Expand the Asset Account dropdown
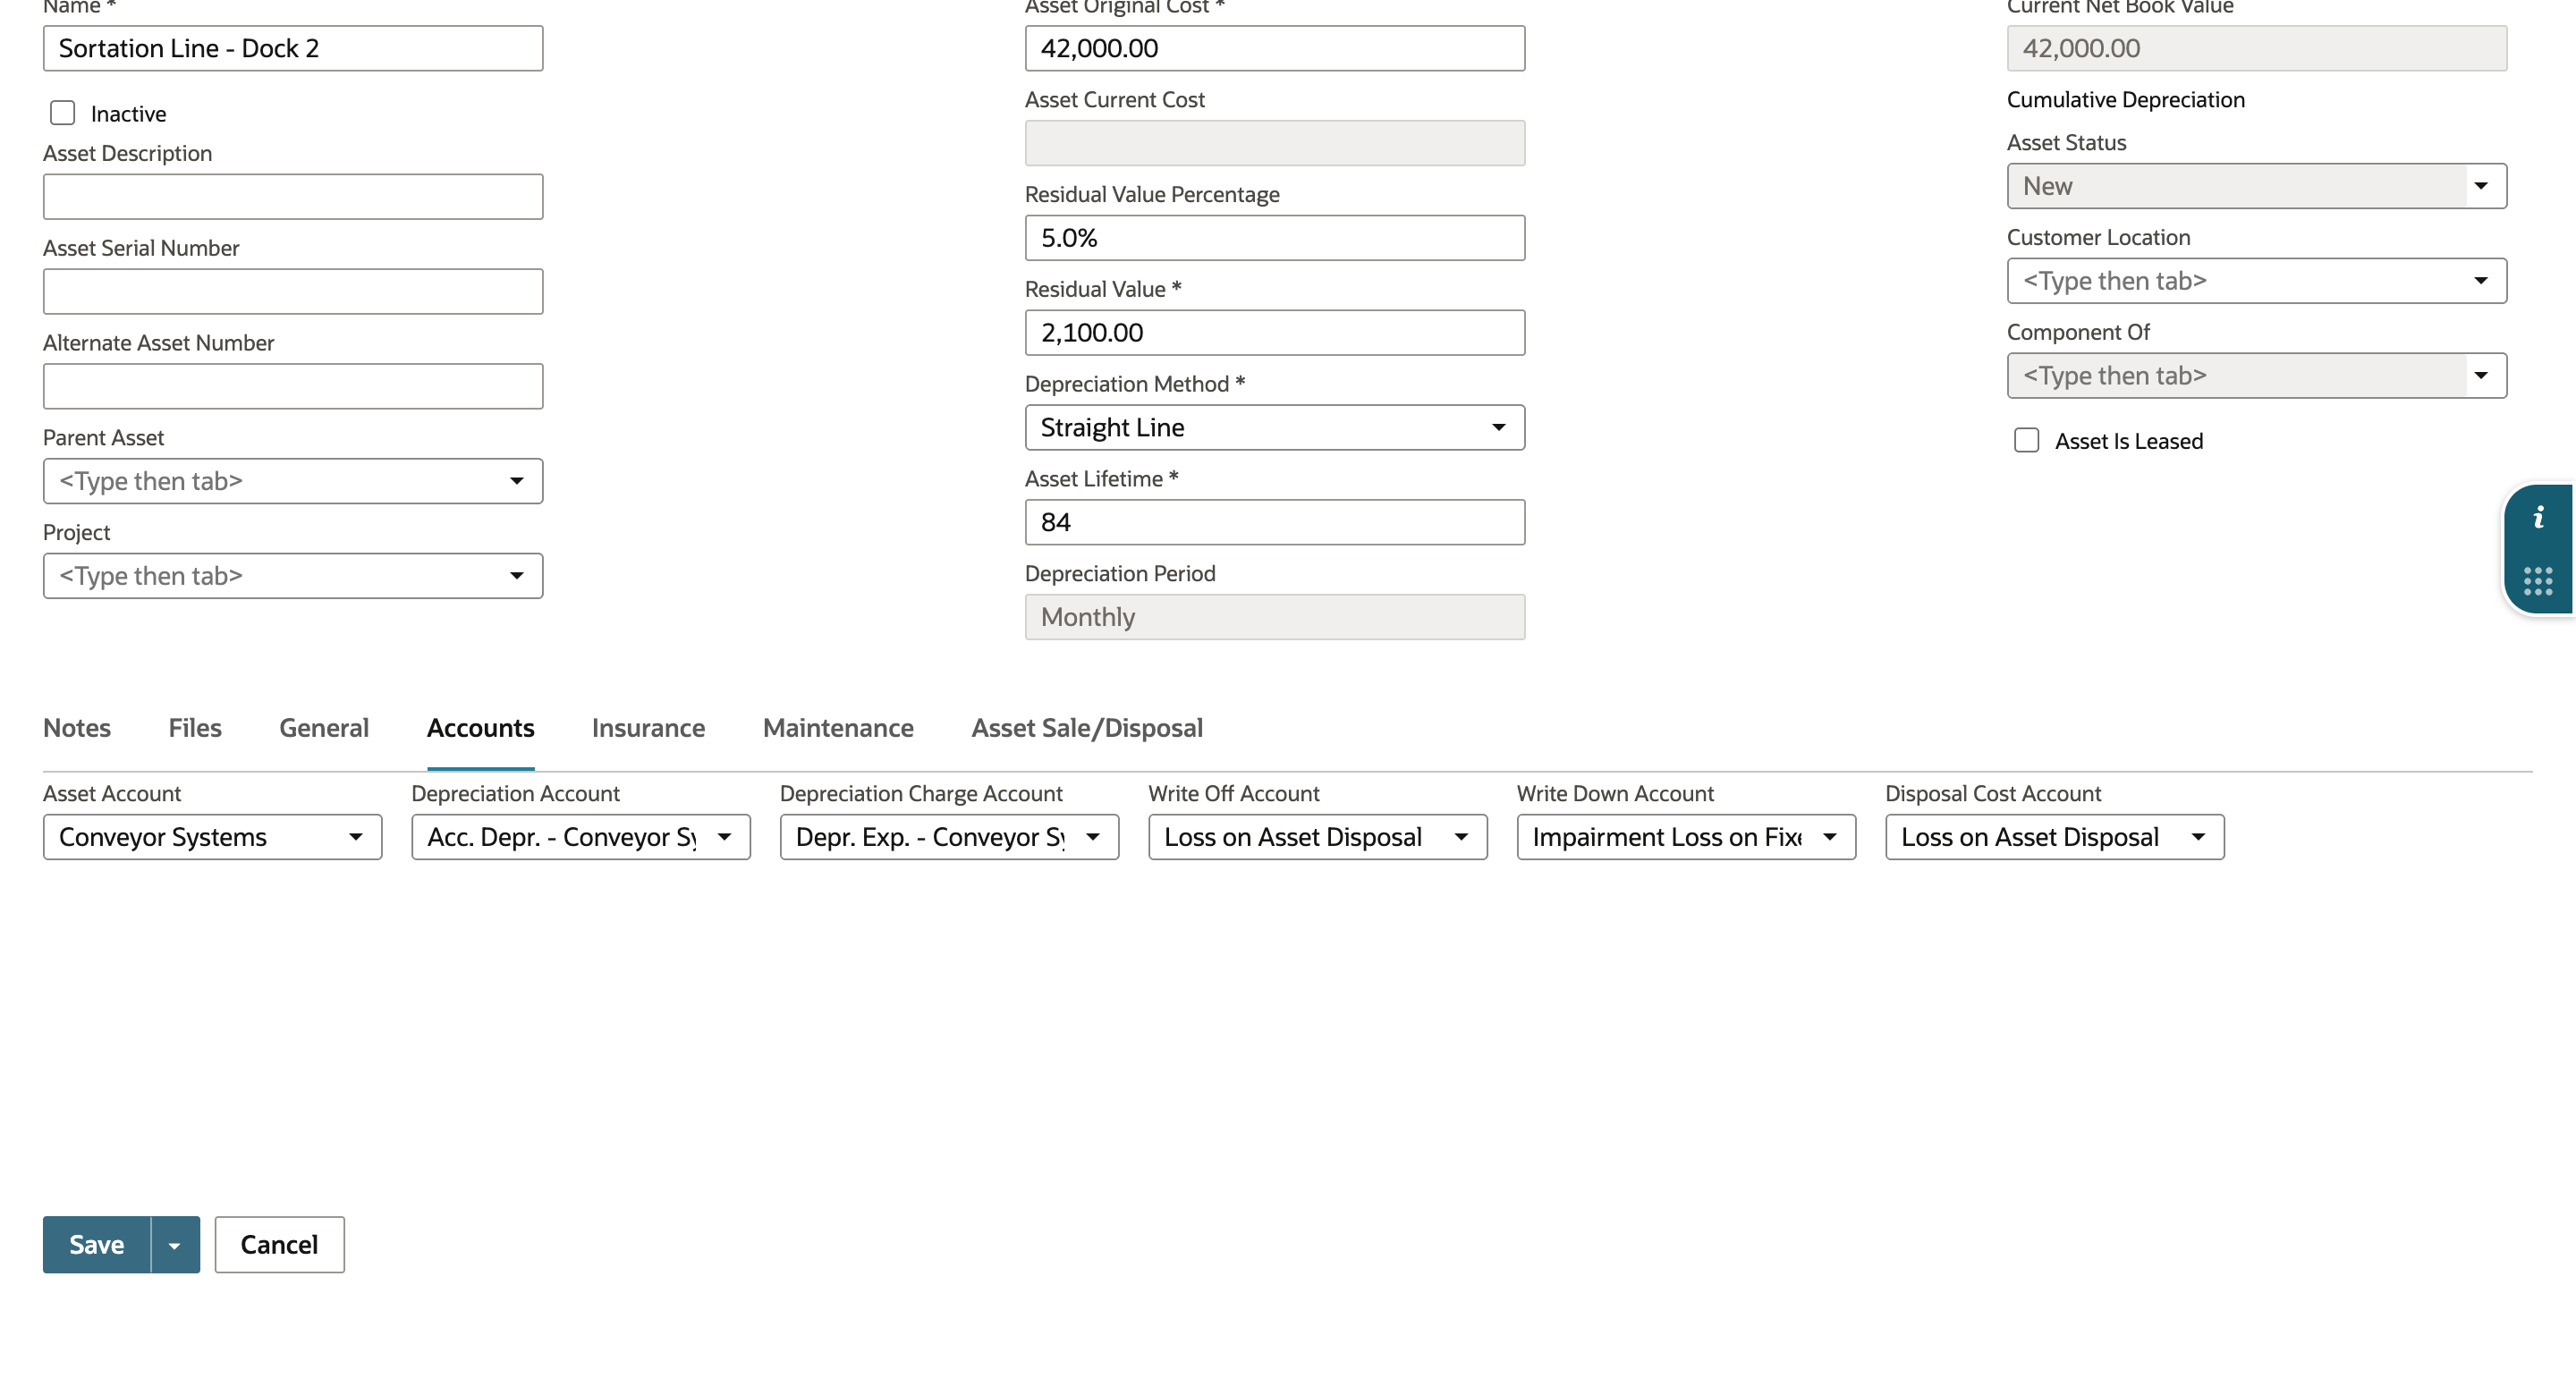This screenshot has height=1395, width=2576. [355, 837]
